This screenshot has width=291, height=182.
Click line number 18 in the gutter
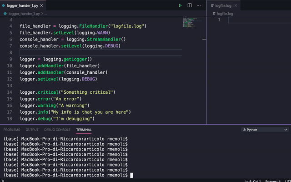point(10,119)
